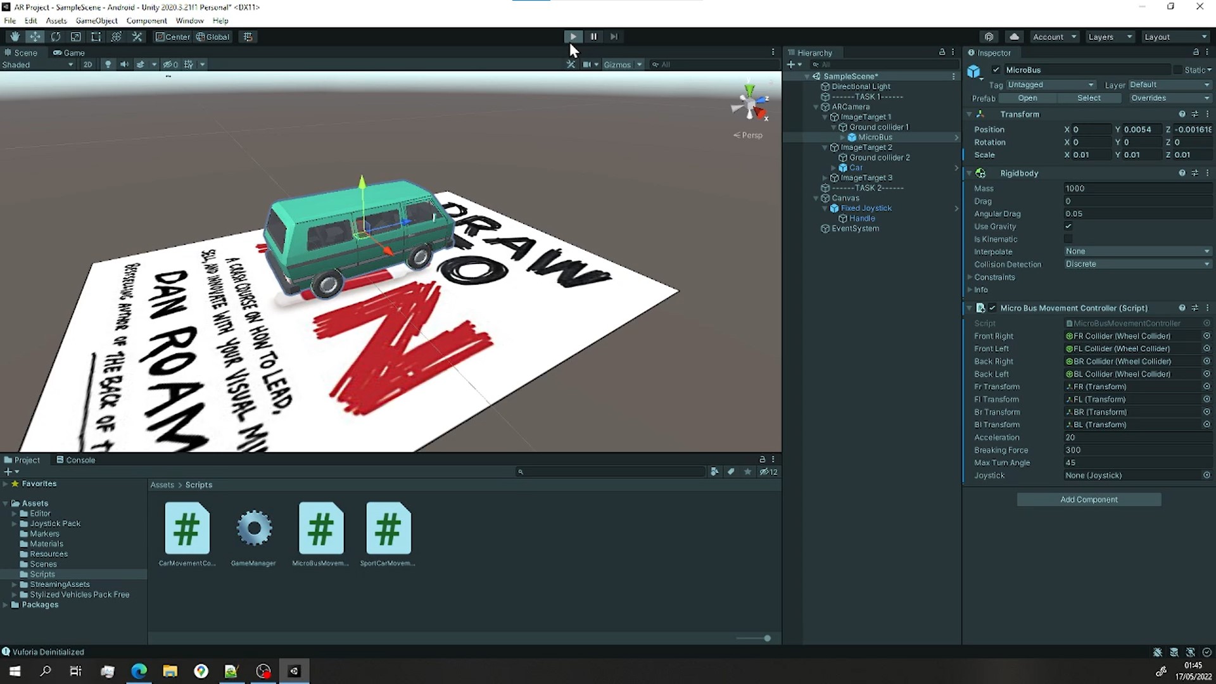Select the Scale tool

tap(75, 36)
